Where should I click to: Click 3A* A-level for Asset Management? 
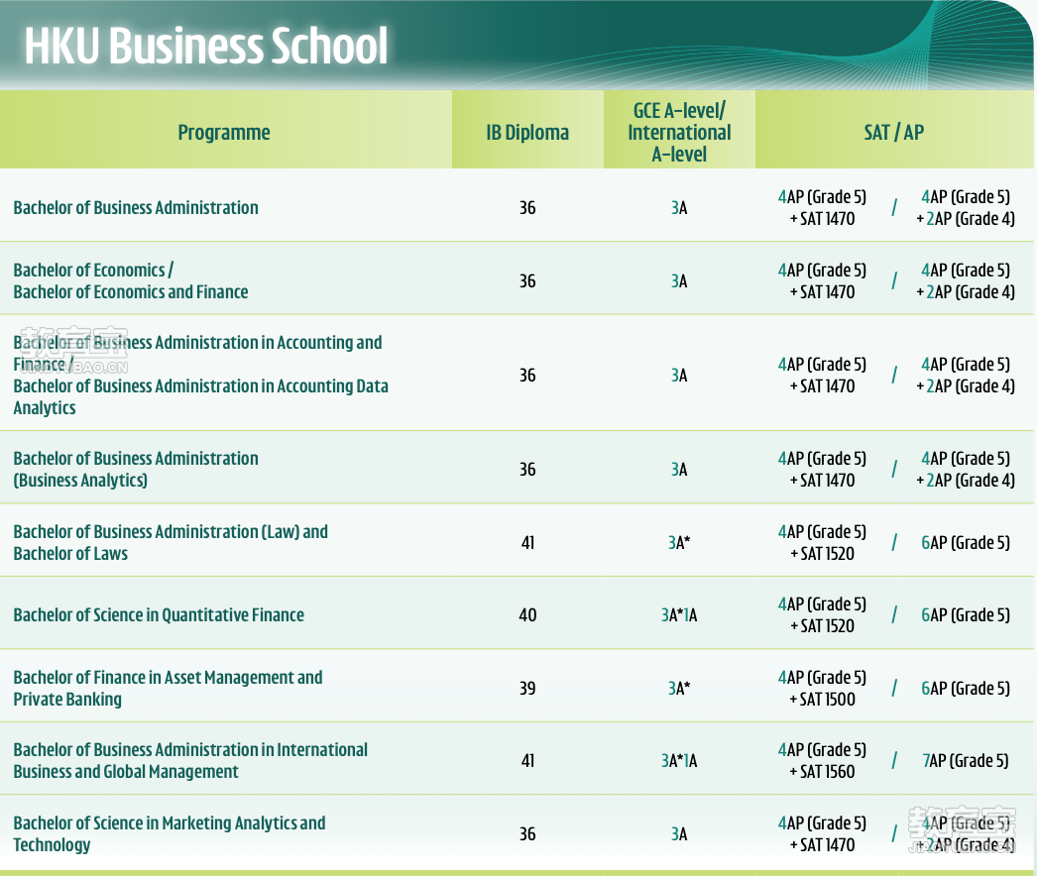click(x=679, y=689)
